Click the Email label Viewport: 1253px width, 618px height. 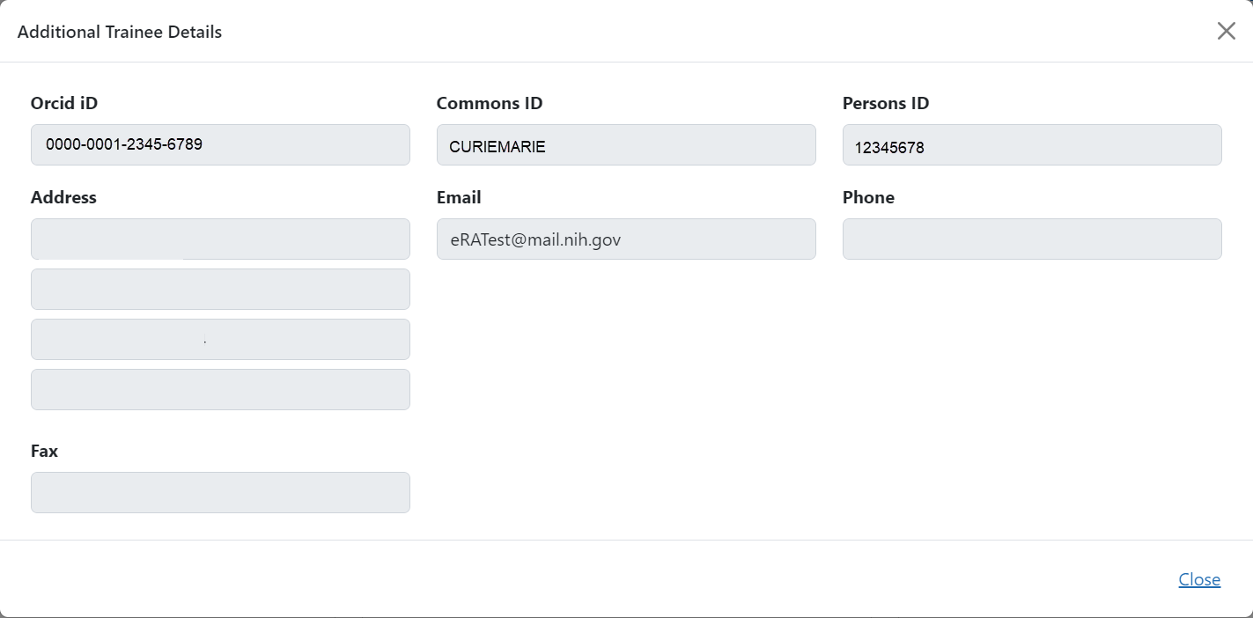[459, 197]
